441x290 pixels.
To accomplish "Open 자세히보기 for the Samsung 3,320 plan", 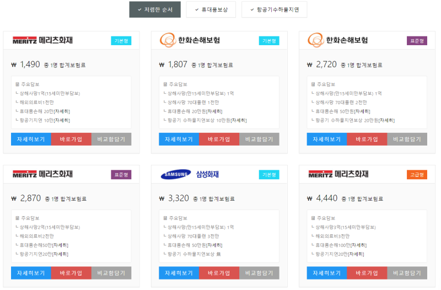I will click(179, 273).
